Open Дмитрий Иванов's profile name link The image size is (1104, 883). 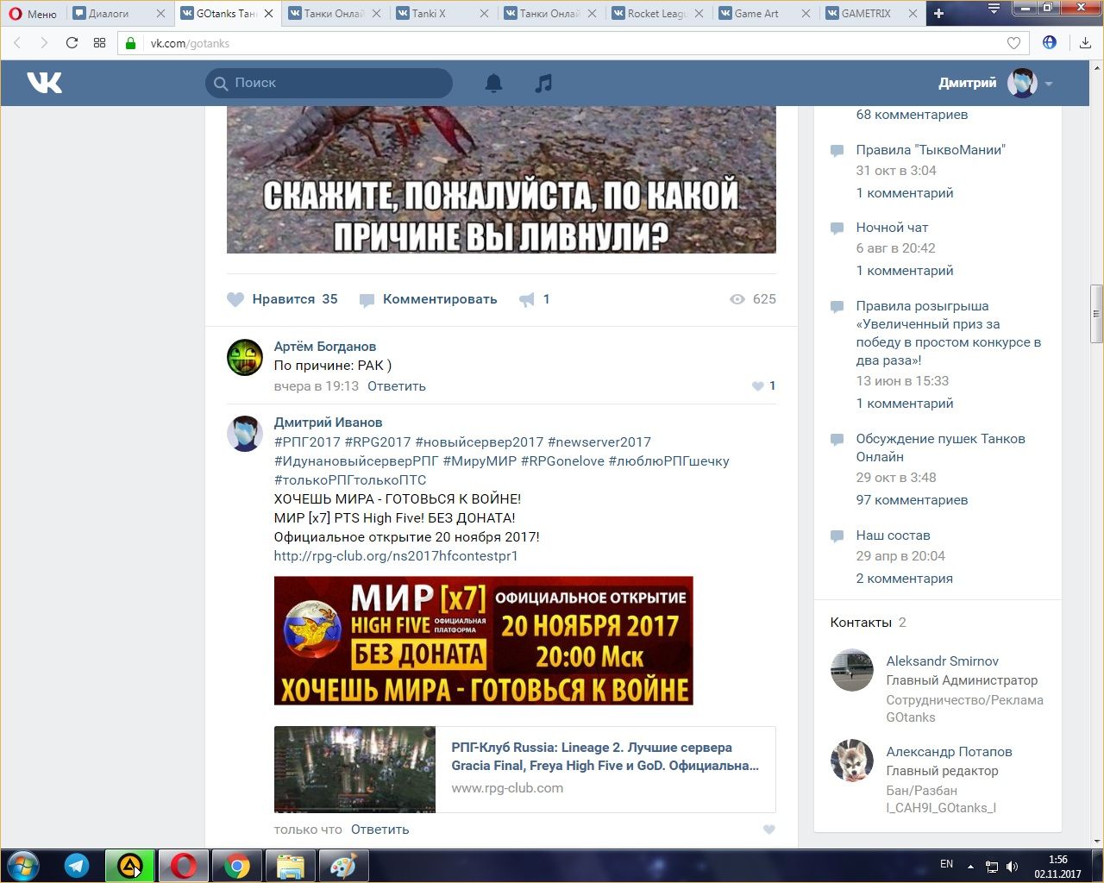tap(328, 423)
